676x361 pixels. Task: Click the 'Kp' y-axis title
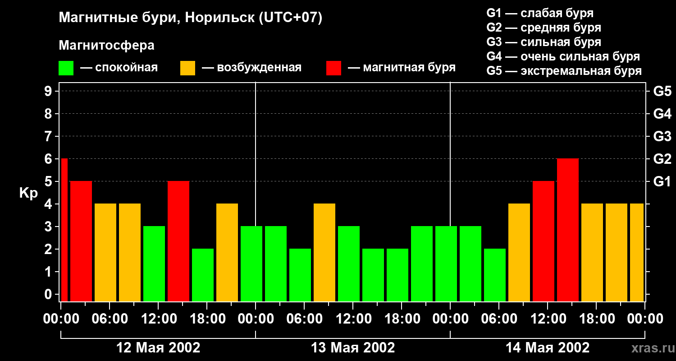point(28,193)
